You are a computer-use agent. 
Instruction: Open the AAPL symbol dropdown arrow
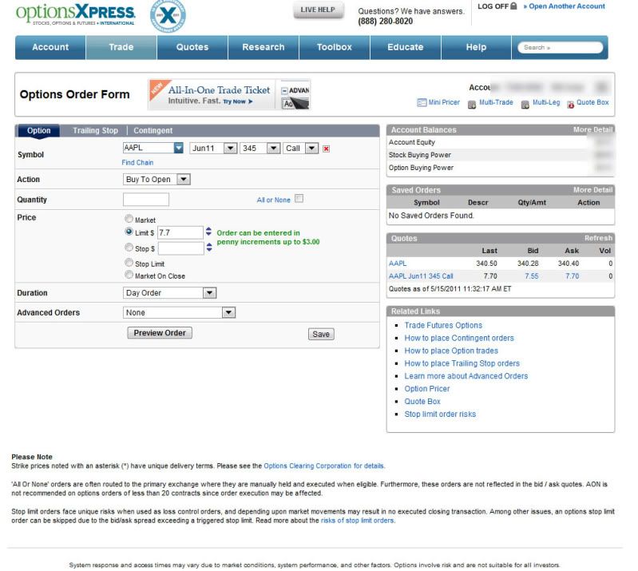tap(178, 148)
